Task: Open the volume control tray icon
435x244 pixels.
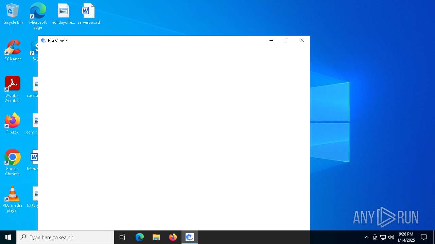Action: (391, 237)
